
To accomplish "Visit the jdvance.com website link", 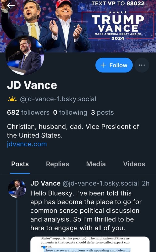I will pos(27,144).
